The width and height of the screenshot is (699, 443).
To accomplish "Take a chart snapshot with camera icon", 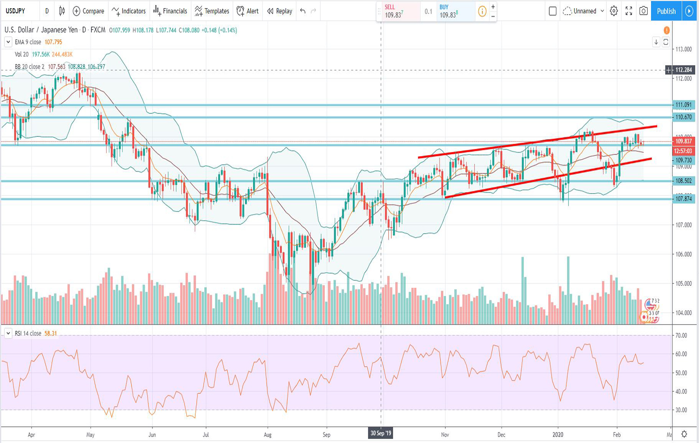I will click(643, 11).
